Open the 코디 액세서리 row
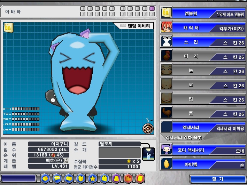The image size is (247, 185). coord(203,150)
